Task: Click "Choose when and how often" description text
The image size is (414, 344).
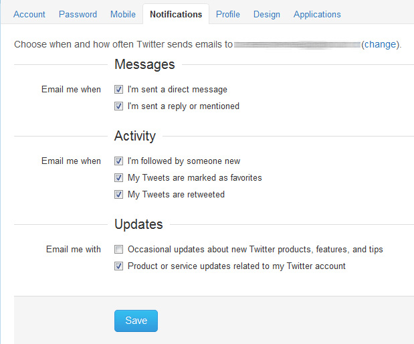Action: 123,44
